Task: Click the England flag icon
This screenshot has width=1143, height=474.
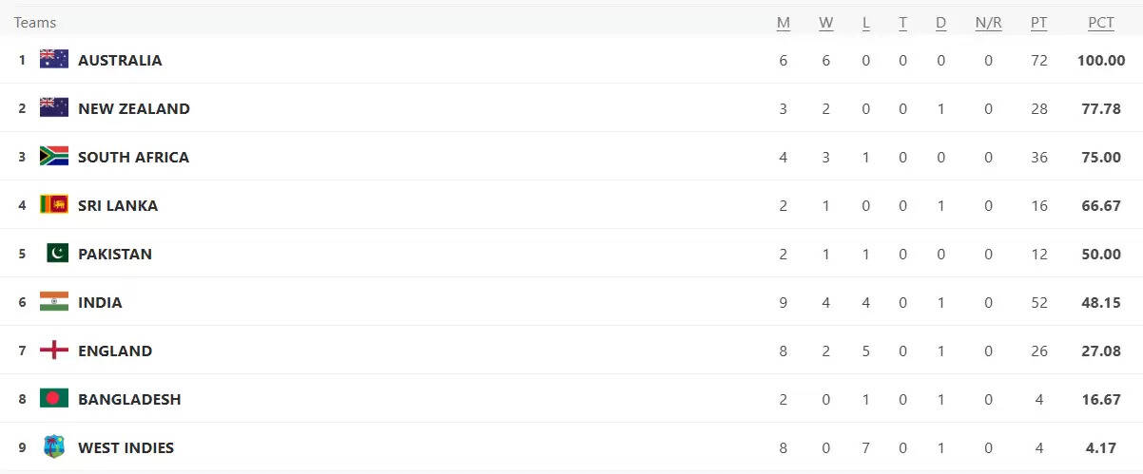Action: 53,350
